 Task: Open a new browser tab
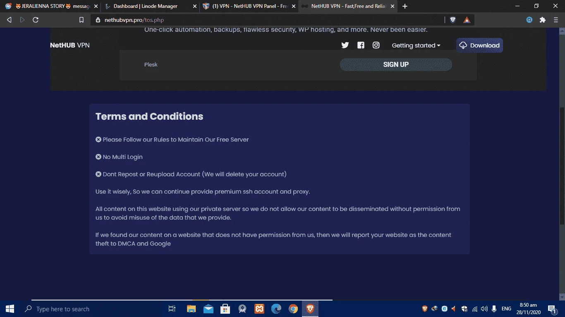[x=405, y=6]
